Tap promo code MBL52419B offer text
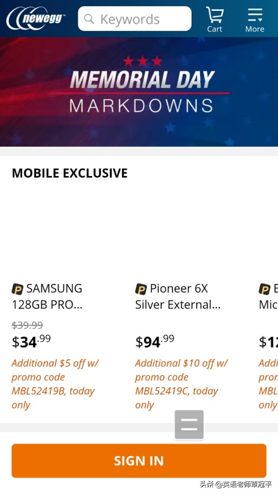This screenshot has height=494, width=278. pyautogui.click(x=55, y=384)
